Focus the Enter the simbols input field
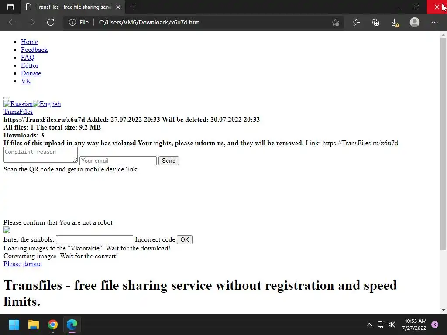 click(94, 239)
